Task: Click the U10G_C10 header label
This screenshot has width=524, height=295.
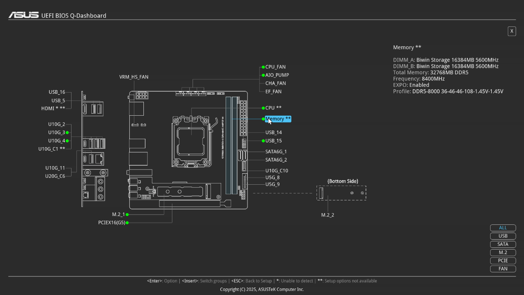Action: coord(276,171)
